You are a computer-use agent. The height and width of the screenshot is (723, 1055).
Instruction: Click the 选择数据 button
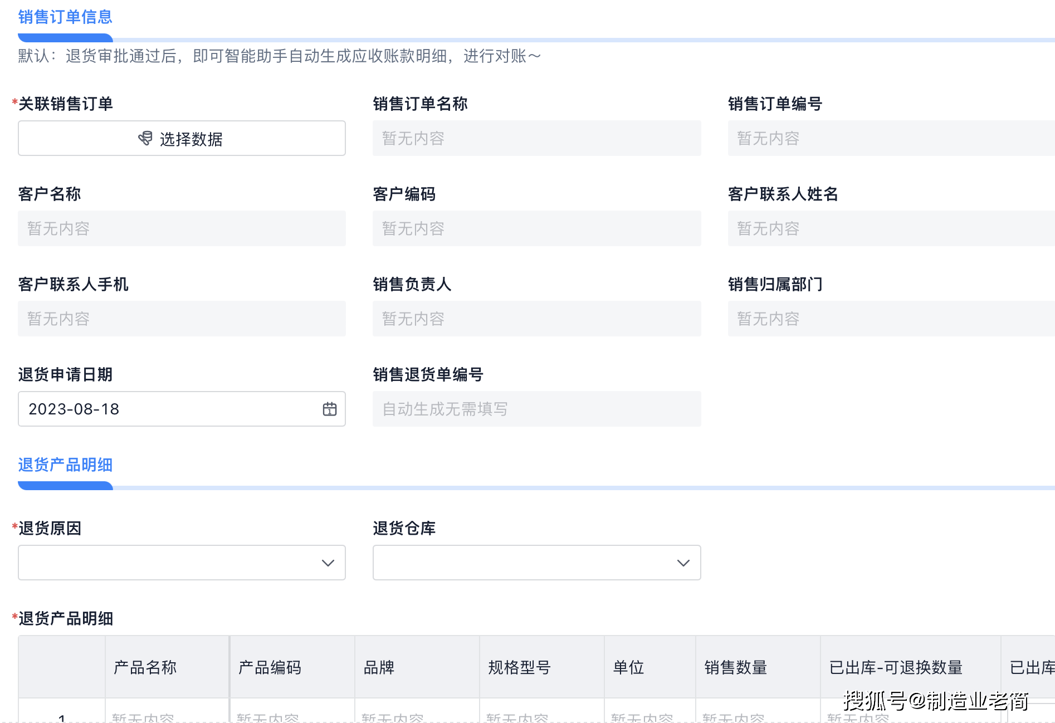point(182,138)
